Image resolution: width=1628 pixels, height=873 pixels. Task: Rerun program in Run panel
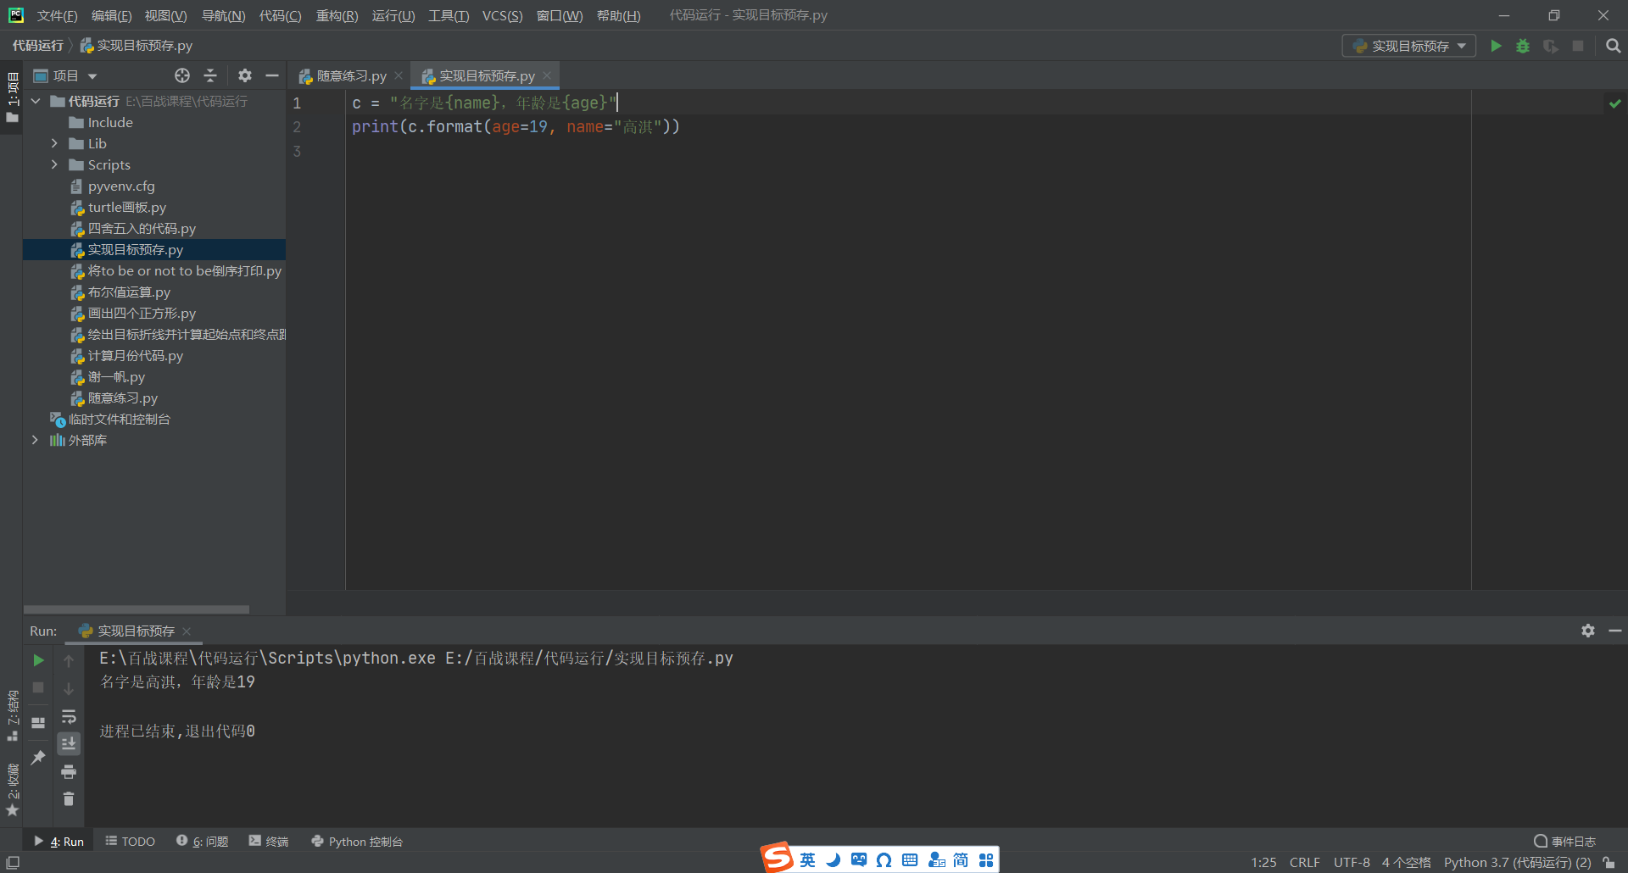pos(38,659)
